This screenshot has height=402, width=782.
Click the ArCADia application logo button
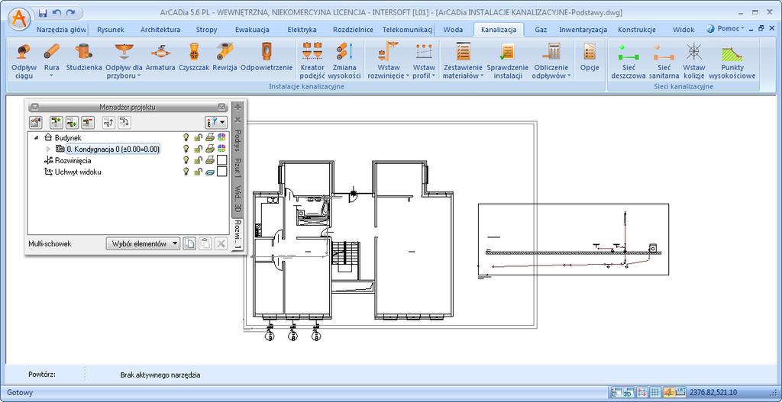click(x=20, y=18)
